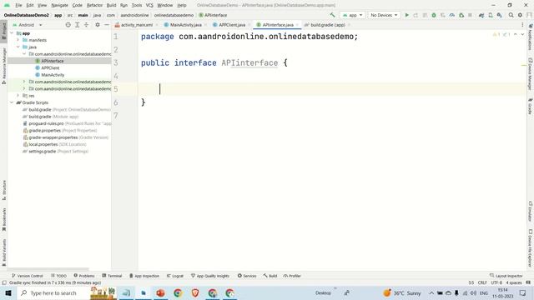Collapse the Gradle Scripts node
534x300 pixels.
(x=12, y=102)
